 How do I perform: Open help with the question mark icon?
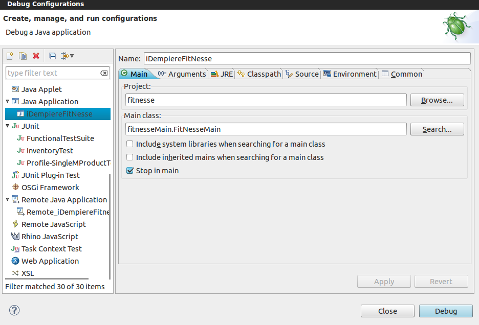(14, 310)
